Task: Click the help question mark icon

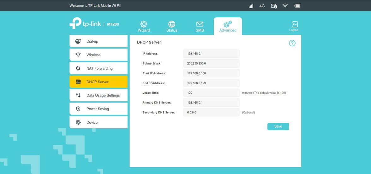Action: point(292,43)
